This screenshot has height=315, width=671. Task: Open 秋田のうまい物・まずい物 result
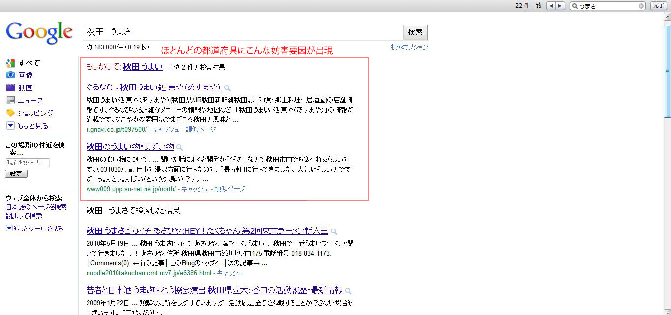pyautogui.click(x=130, y=147)
